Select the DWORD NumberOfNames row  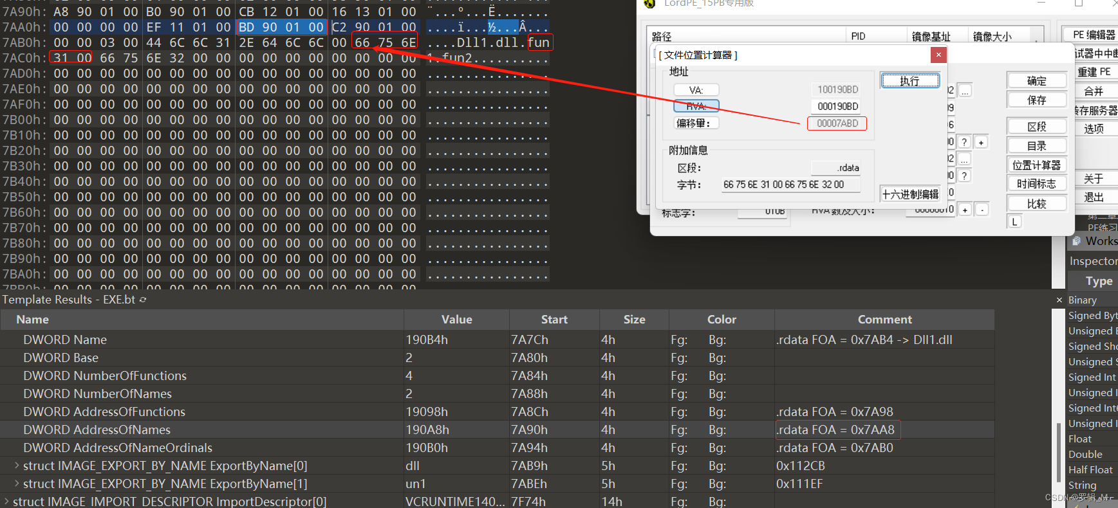pyautogui.click(x=497, y=394)
